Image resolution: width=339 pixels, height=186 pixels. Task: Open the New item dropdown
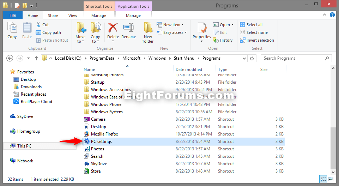[x=183, y=25]
